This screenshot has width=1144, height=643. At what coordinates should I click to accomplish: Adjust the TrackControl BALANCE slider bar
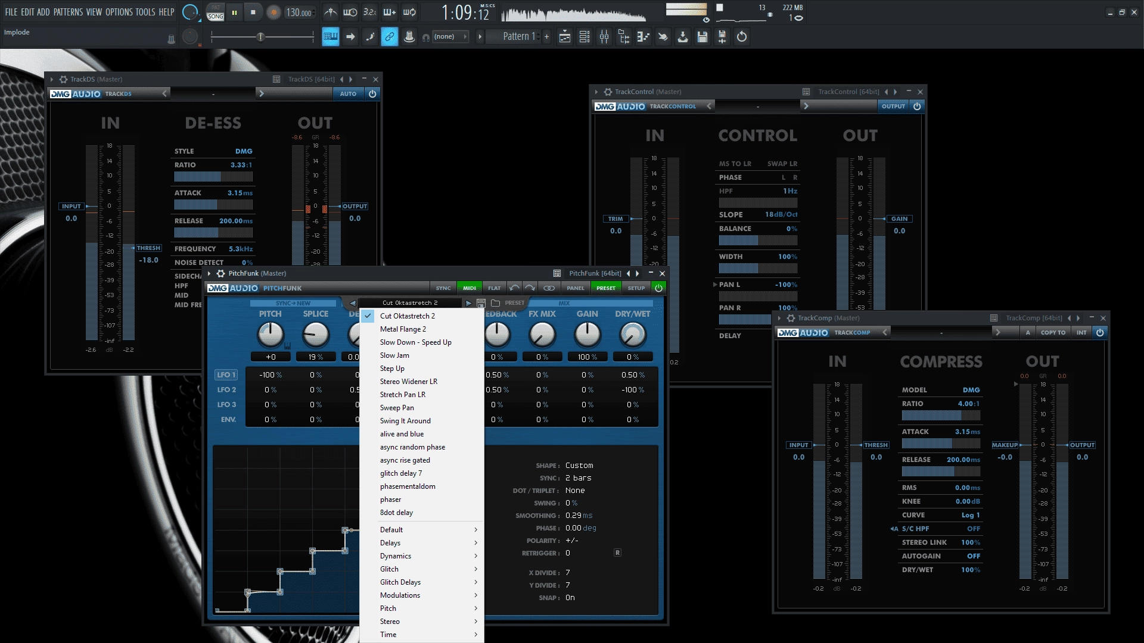pos(758,241)
